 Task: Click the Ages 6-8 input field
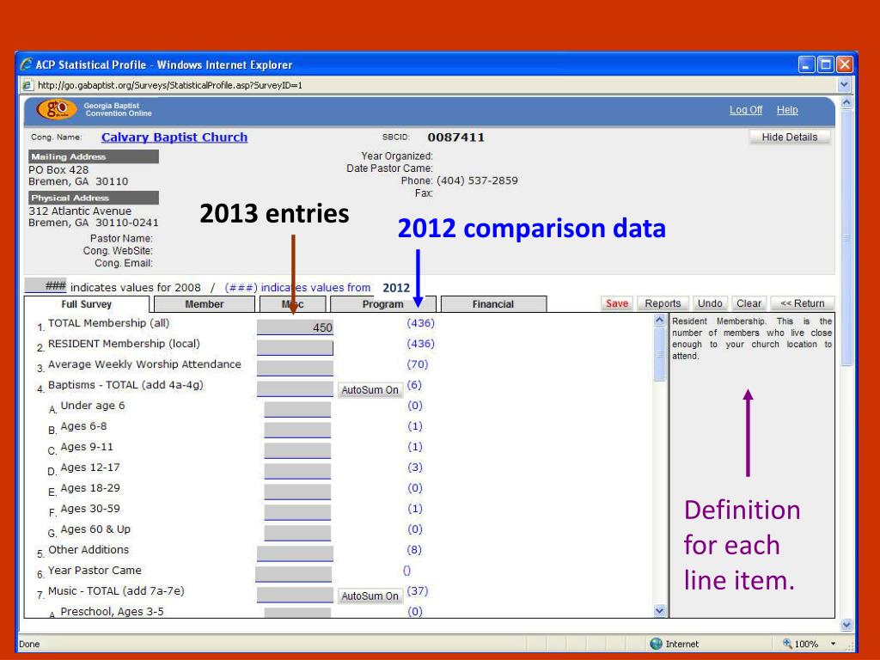[297, 431]
